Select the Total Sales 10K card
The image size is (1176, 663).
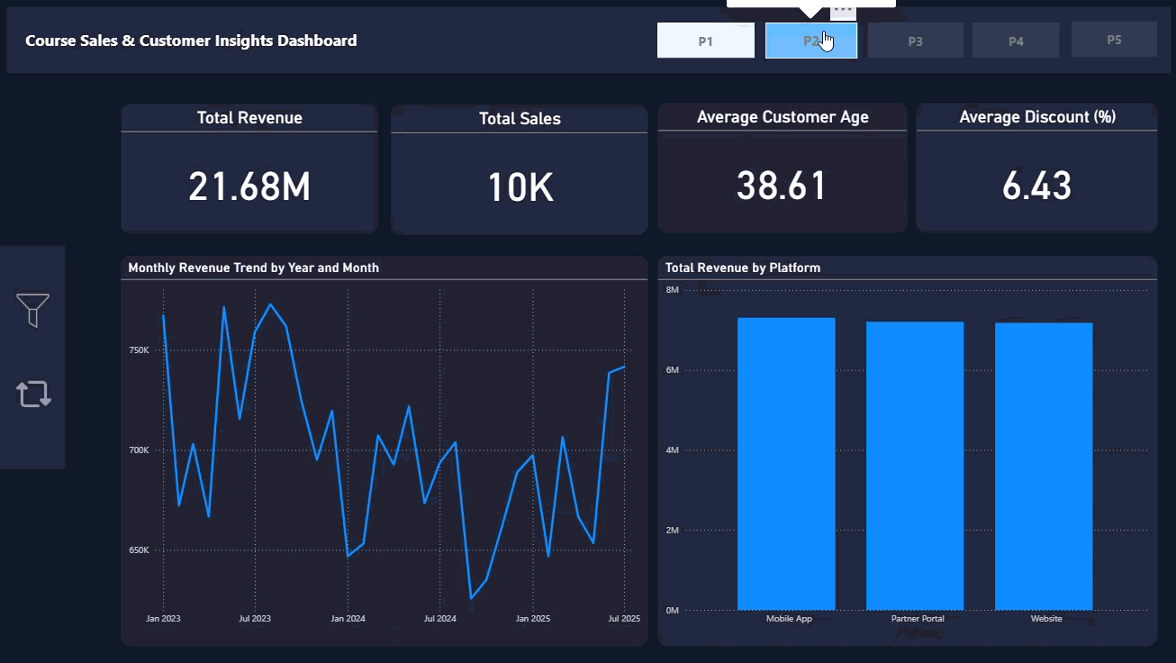(520, 186)
